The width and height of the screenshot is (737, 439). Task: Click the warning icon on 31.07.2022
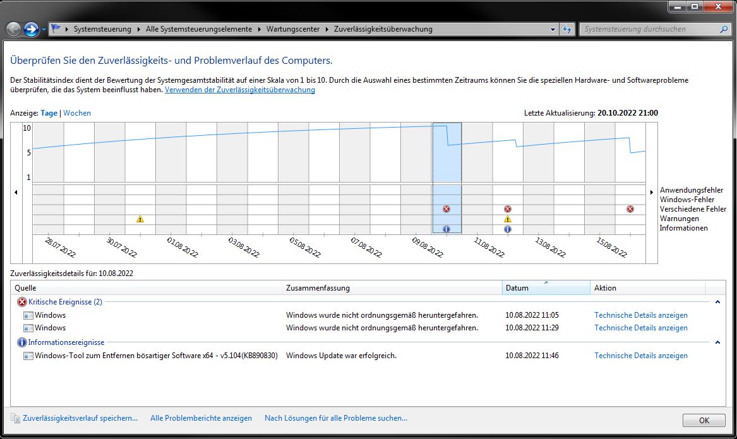(x=140, y=219)
